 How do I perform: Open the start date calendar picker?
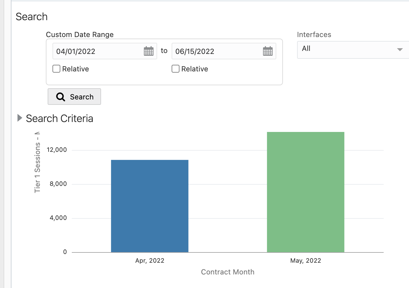(148, 51)
